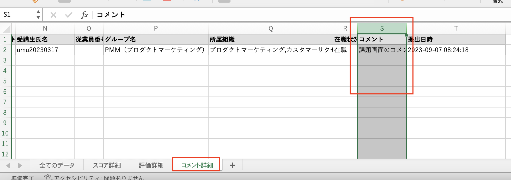Click the cancel X icon in formula bar

tap(53, 15)
